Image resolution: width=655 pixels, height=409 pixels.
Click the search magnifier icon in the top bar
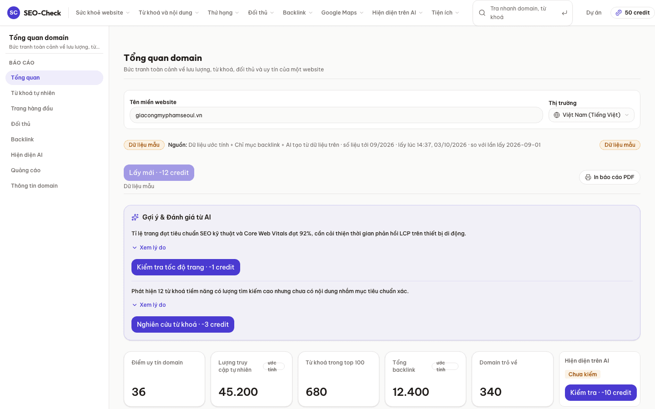tap(482, 13)
